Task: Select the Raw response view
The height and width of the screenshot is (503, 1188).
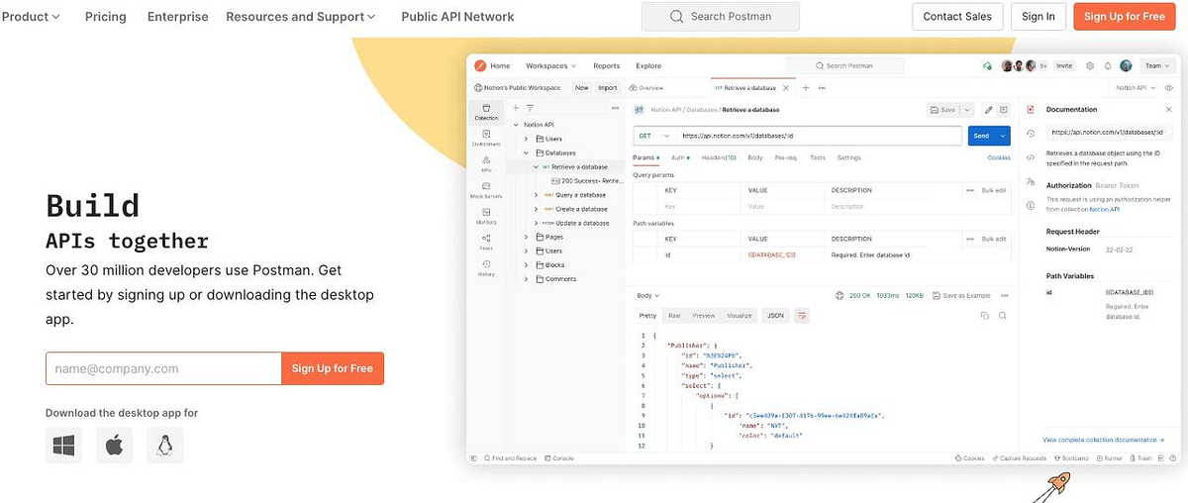Action: point(674,315)
